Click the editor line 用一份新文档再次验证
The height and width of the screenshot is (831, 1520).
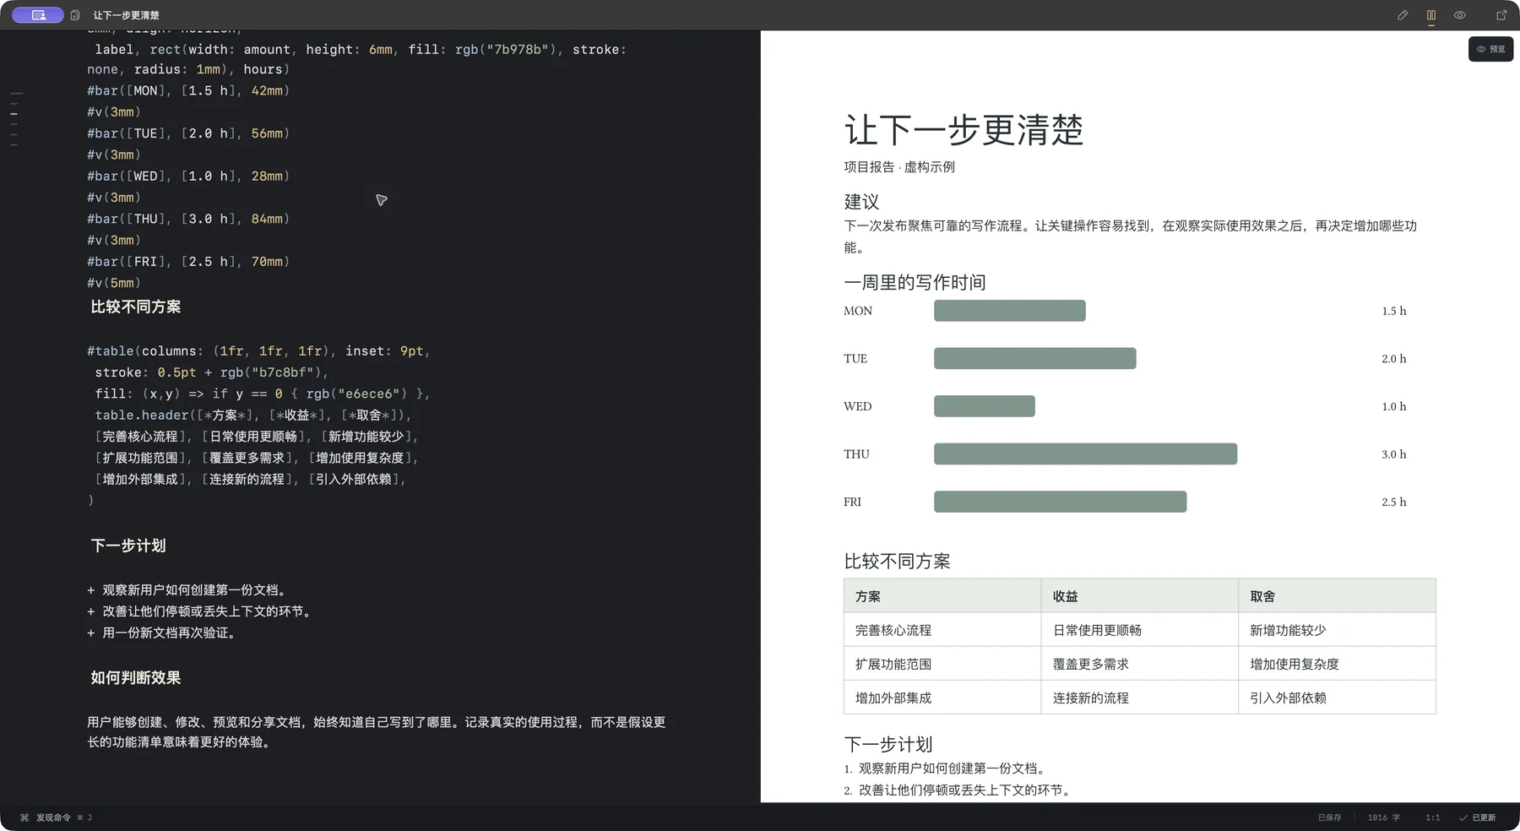pyautogui.click(x=161, y=633)
